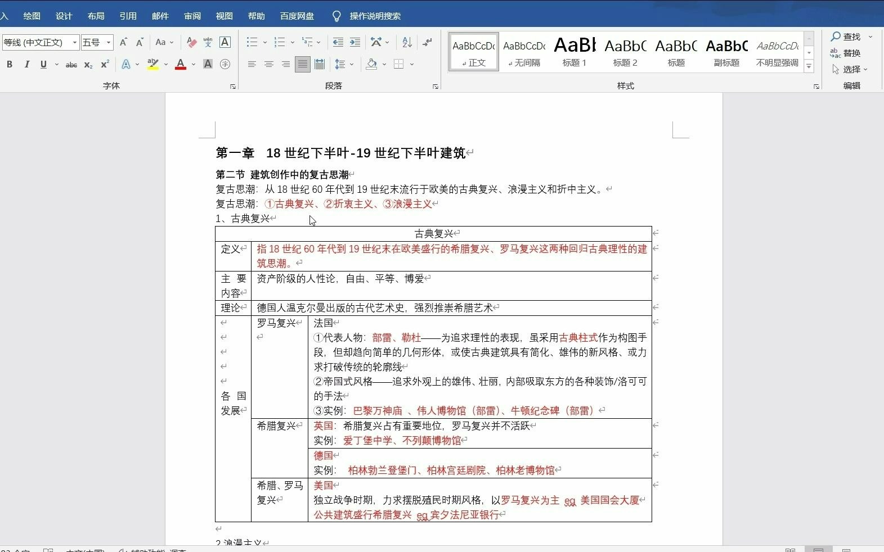Clear all formatting with eraser icon
884x552 pixels.
pyautogui.click(x=191, y=42)
